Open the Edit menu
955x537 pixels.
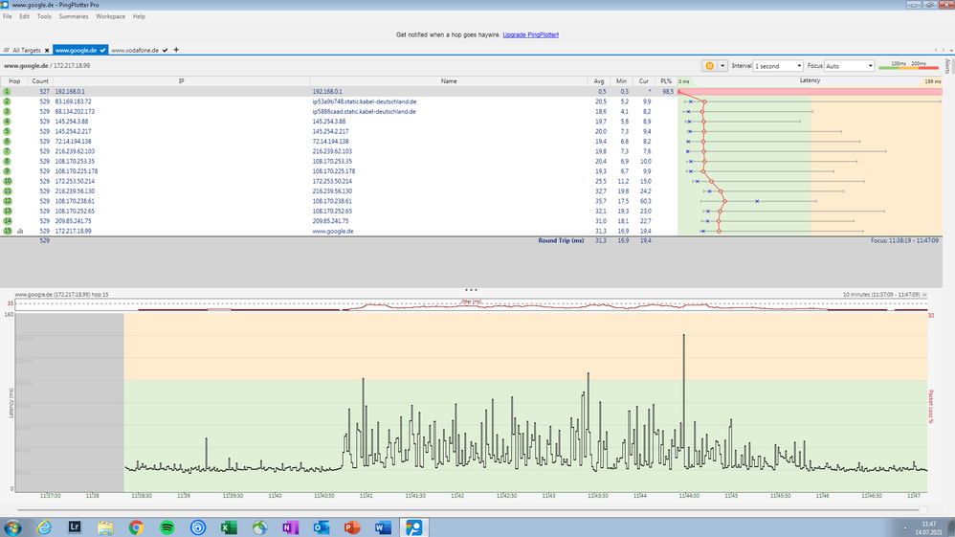coord(24,16)
